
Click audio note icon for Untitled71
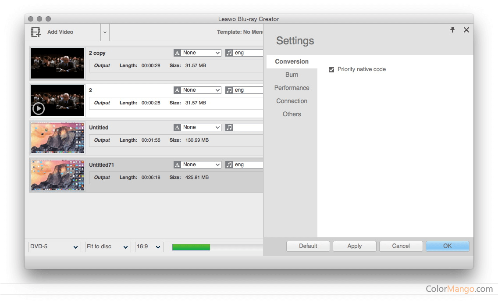[229, 165]
